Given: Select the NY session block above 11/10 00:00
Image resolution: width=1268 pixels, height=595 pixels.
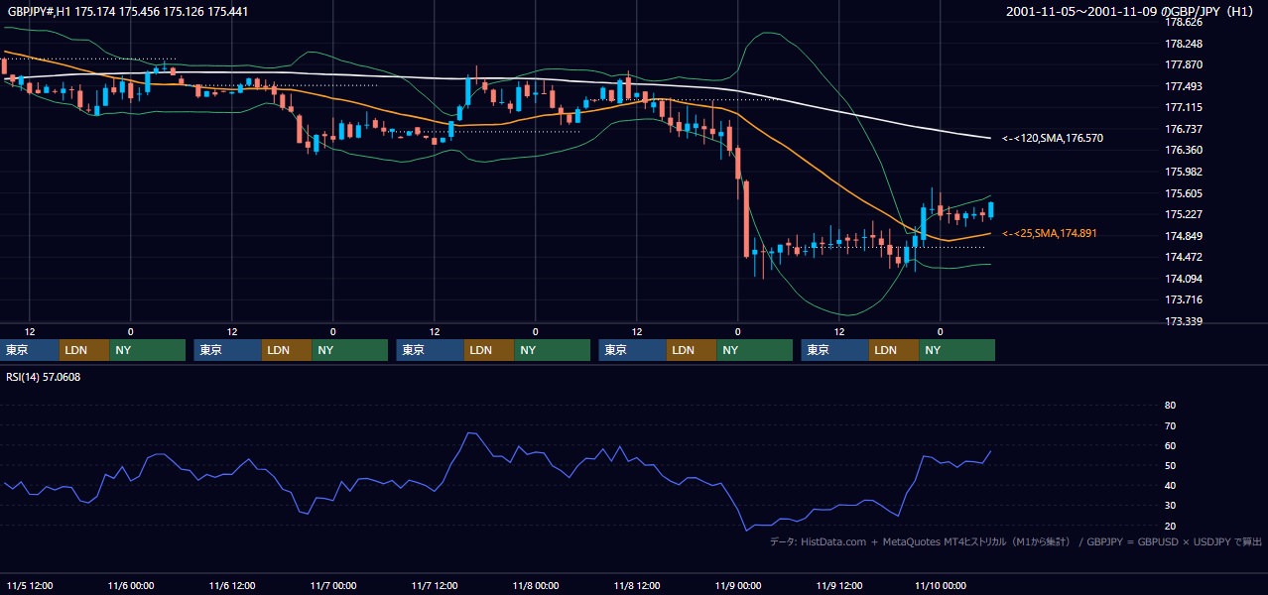Looking at the screenshot, I should (956, 350).
